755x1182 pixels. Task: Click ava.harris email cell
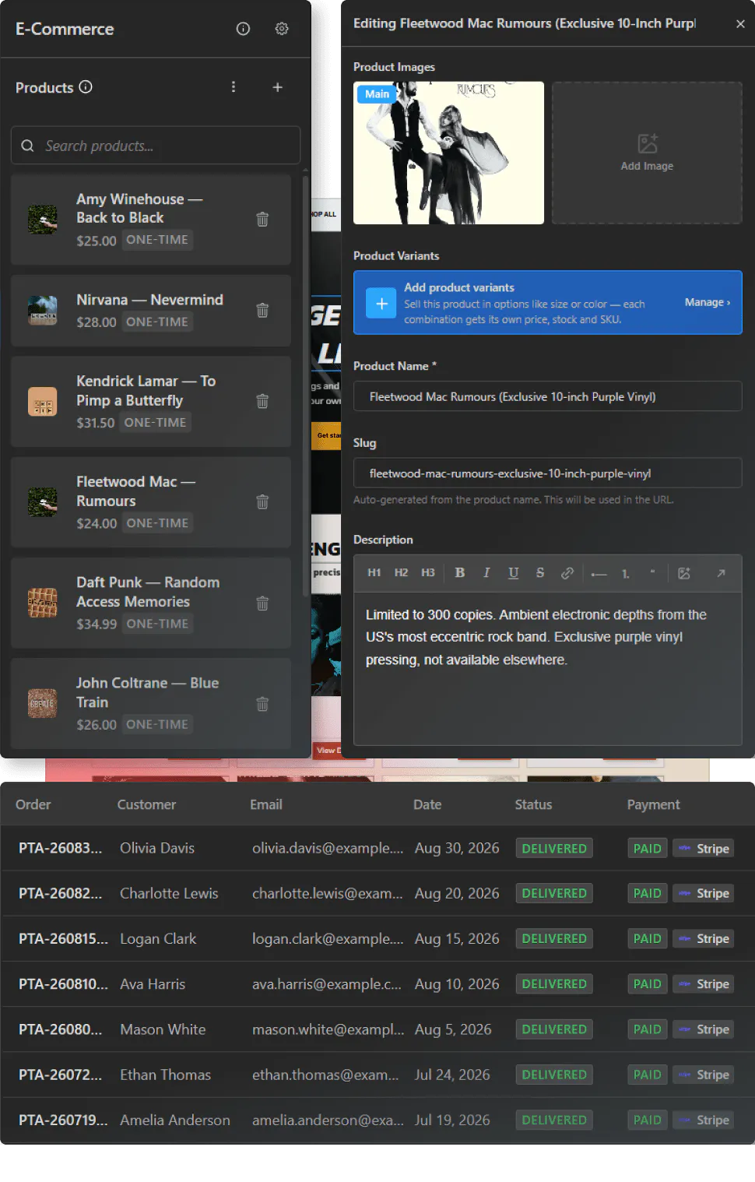[x=327, y=983]
